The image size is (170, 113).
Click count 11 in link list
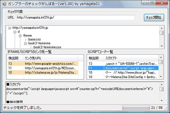tap(10, 68)
